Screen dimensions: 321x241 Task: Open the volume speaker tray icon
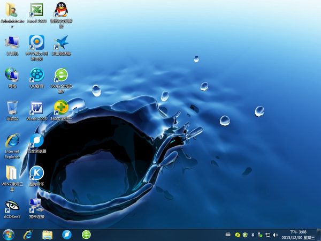[275, 235]
